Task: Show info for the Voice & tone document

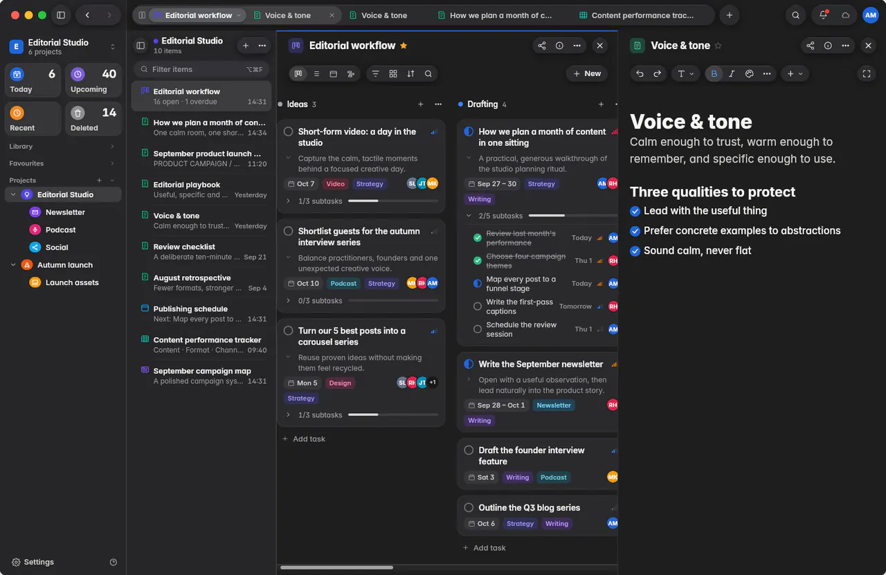Action: [828, 46]
